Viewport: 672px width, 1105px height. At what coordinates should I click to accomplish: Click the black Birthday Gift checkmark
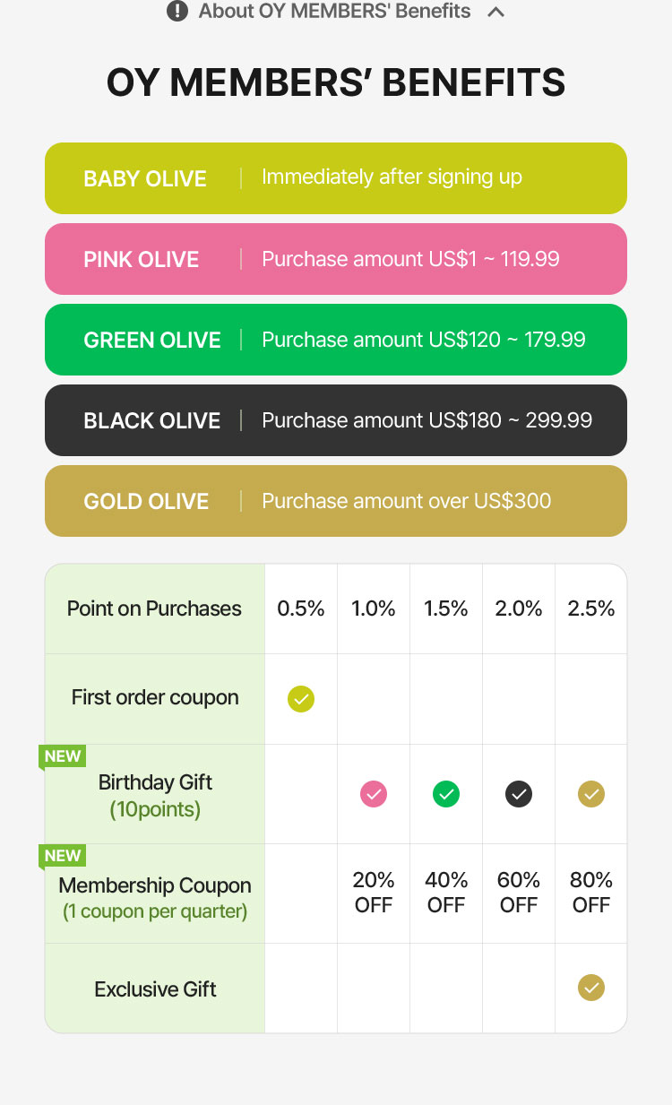pos(519,794)
